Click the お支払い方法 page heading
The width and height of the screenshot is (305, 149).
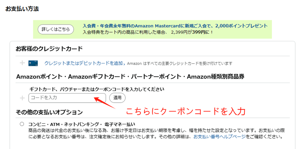(22, 8)
